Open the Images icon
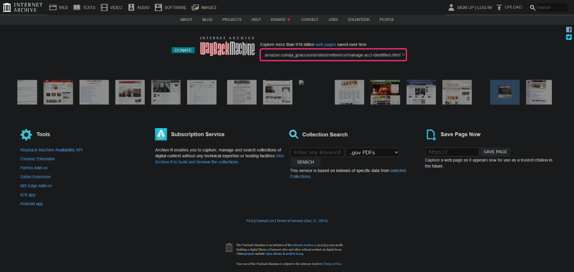 [195, 7]
